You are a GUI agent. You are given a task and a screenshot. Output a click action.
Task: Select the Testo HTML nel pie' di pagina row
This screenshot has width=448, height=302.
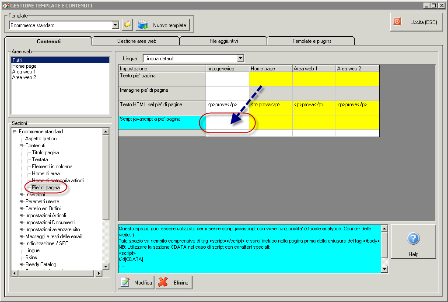[x=162, y=108]
